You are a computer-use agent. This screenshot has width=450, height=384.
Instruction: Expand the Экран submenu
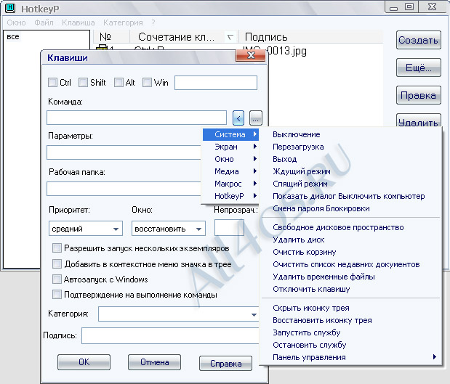pyautogui.click(x=230, y=147)
